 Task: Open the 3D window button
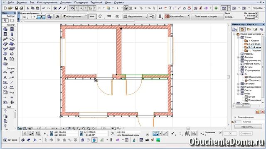tap(10, 140)
